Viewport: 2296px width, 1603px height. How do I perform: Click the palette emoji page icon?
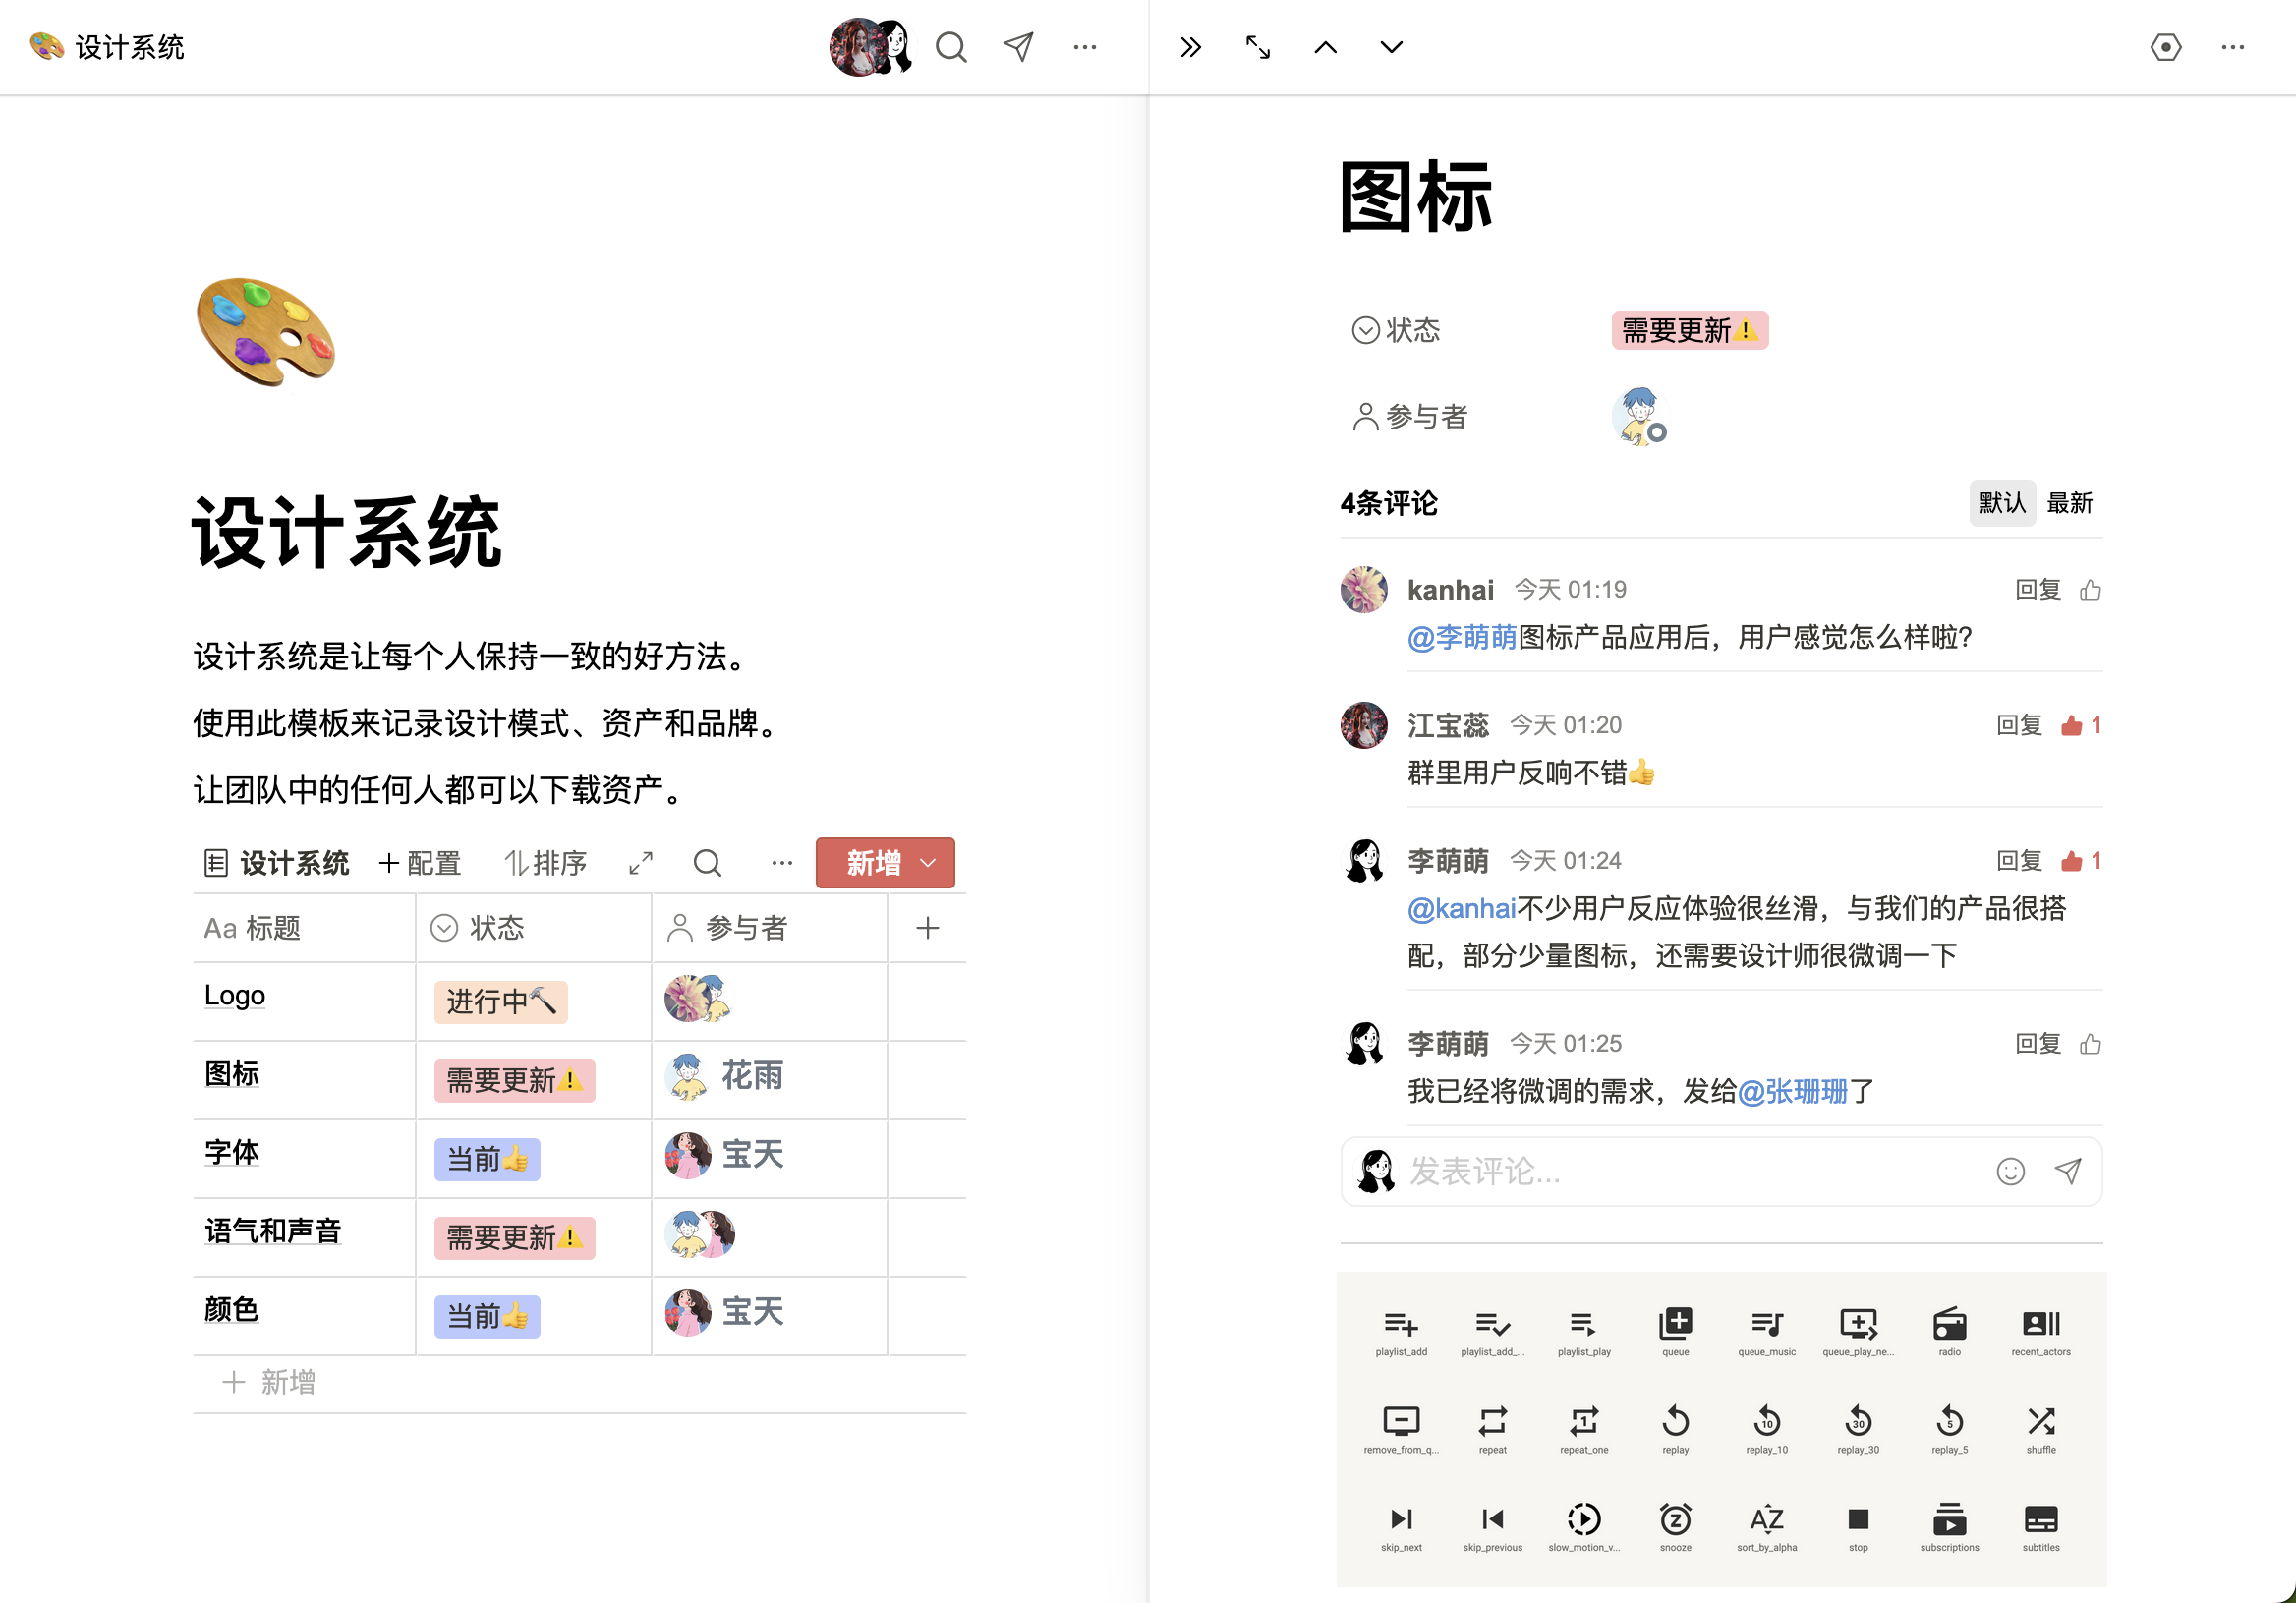pos(266,332)
